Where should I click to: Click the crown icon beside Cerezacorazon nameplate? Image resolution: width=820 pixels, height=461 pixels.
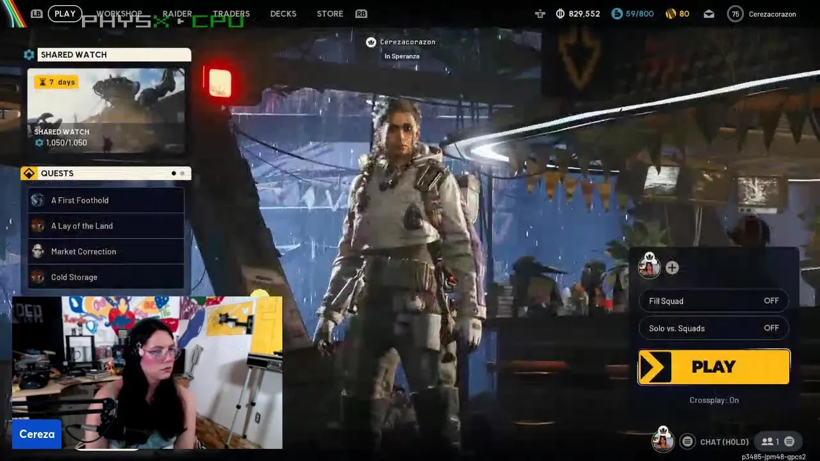[x=371, y=42]
